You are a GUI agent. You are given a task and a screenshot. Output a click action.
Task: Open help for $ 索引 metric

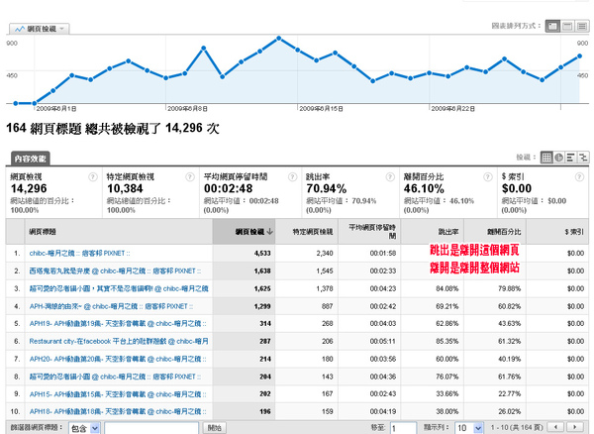pos(579,177)
